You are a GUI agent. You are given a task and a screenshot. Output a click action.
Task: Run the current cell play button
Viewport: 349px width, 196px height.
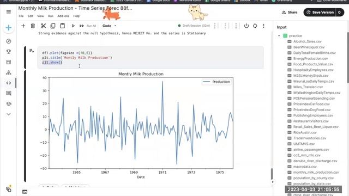(73, 26)
